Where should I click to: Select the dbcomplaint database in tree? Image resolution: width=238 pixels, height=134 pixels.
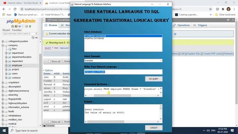click(x=15, y=87)
